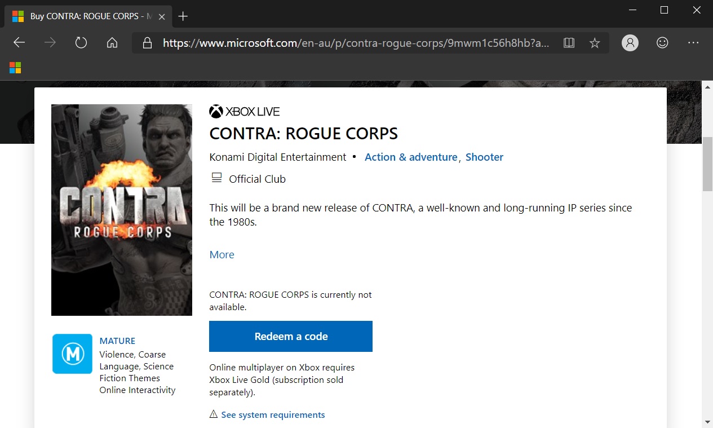Click the page scrollbar up arrow

point(707,86)
